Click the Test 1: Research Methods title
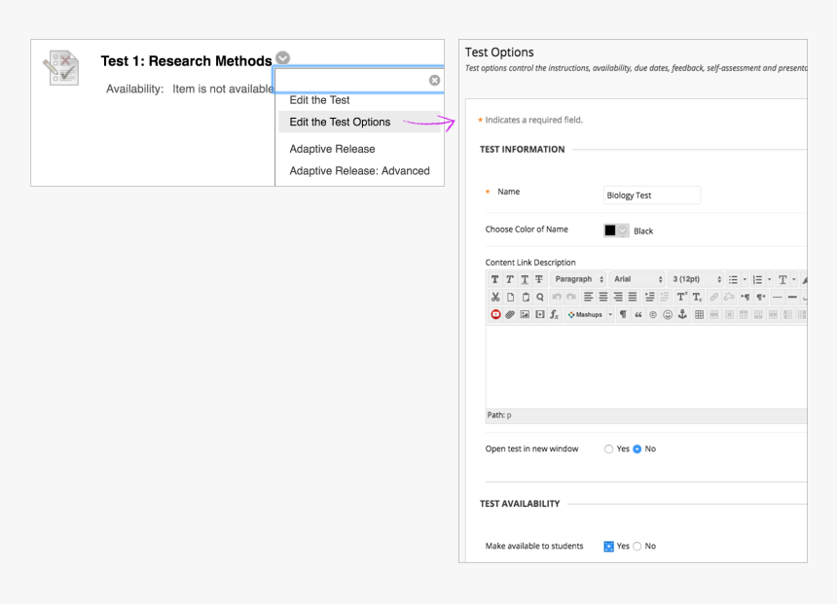Image resolution: width=837 pixels, height=604 pixels. (186, 61)
